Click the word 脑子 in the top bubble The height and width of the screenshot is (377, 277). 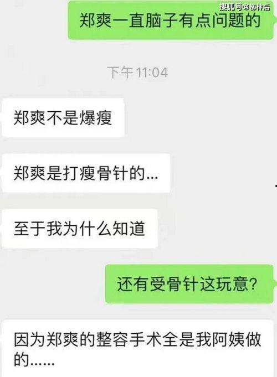click(162, 20)
